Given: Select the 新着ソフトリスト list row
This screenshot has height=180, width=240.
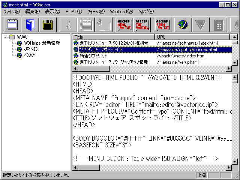Looking at the screenshot, I should 152,56.
